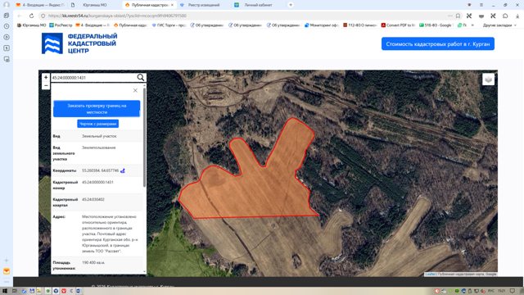Viewport: 524px width, 295px height.
Task: Switch to Входящие Яндекс mail tab
Action: [x=40, y=5]
